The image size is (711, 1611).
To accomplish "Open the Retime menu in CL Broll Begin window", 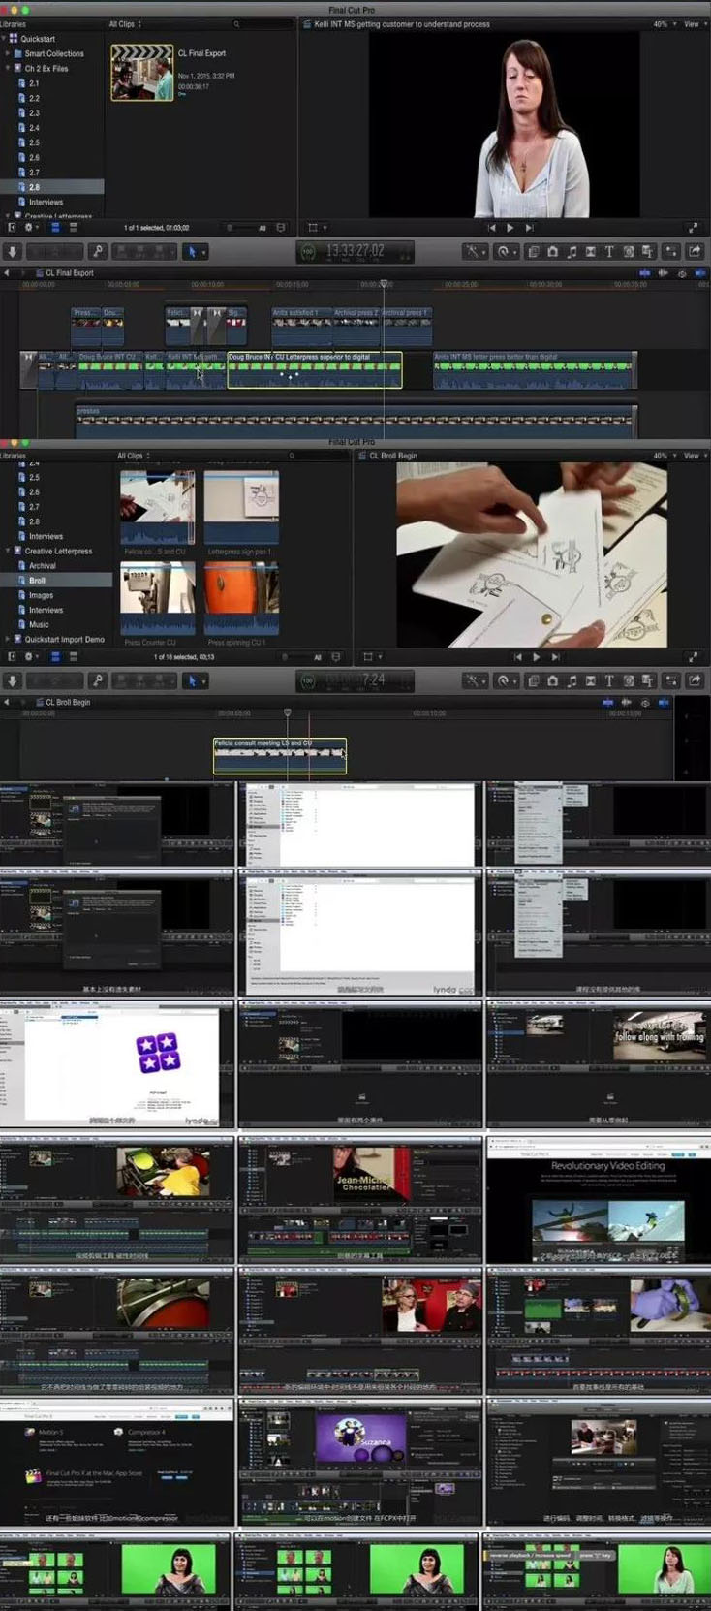I will (x=505, y=680).
